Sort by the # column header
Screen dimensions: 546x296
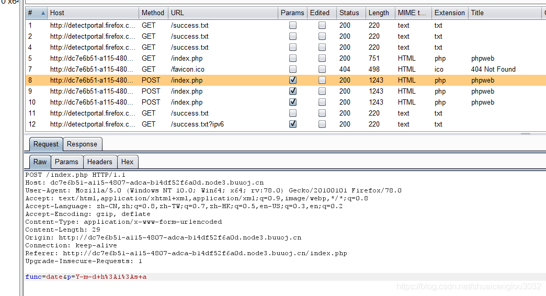(36, 13)
